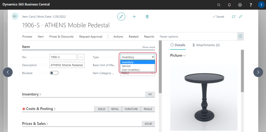This screenshot has width=266, height=132.
Task: Expand the Prices & Sales section
Action: (x=35, y=124)
